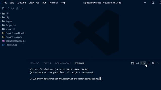Open appsettings.json file
The width and height of the screenshot is (161, 90).
click(x=14, y=37)
